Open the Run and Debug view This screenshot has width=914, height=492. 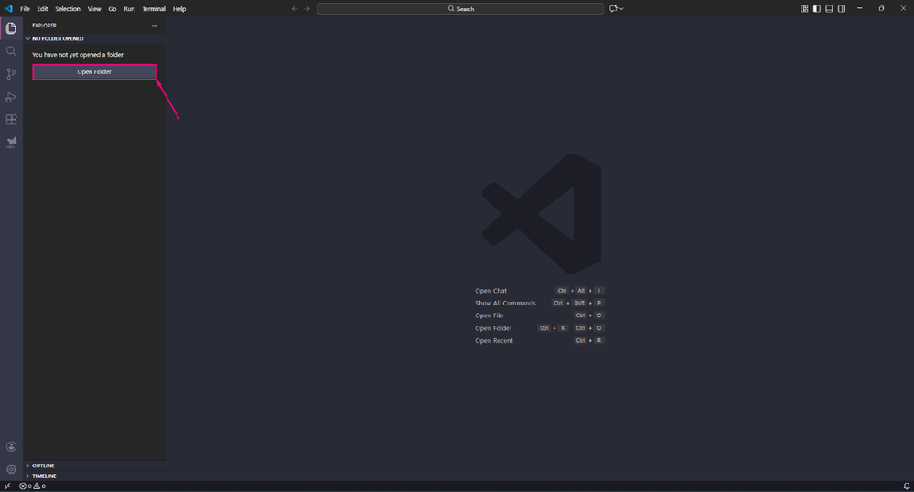11,97
